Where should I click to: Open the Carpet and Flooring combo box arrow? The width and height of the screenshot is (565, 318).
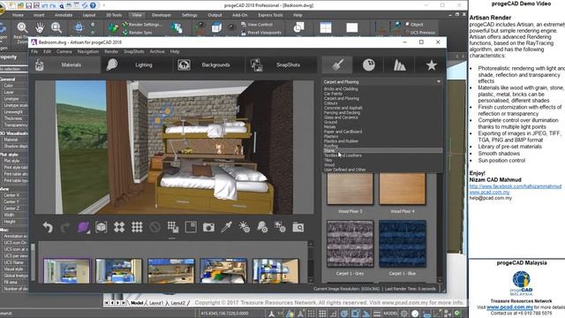coord(439,82)
